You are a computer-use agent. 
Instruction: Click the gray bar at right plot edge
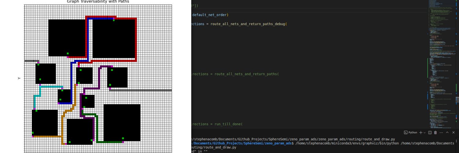(140, 90)
